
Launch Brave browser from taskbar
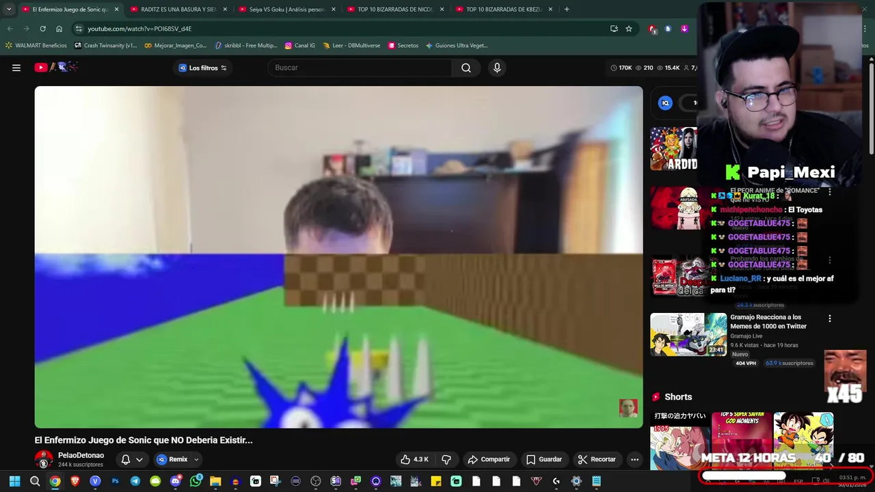75,481
